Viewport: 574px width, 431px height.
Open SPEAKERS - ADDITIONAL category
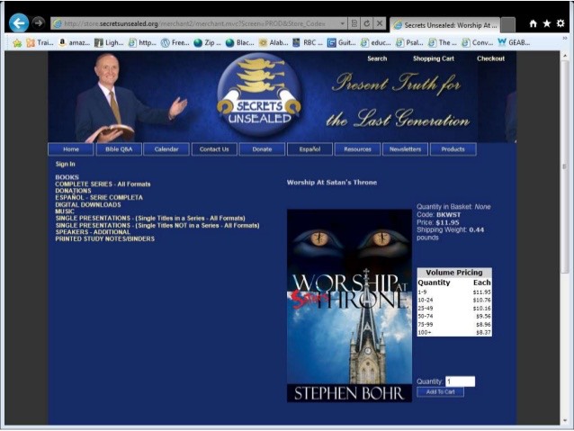(x=93, y=232)
